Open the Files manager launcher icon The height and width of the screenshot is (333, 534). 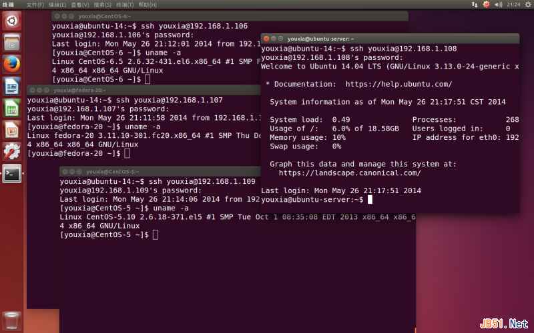pyautogui.click(x=12, y=43)
